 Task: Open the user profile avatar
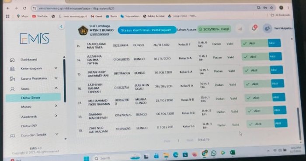pos(268,28)
